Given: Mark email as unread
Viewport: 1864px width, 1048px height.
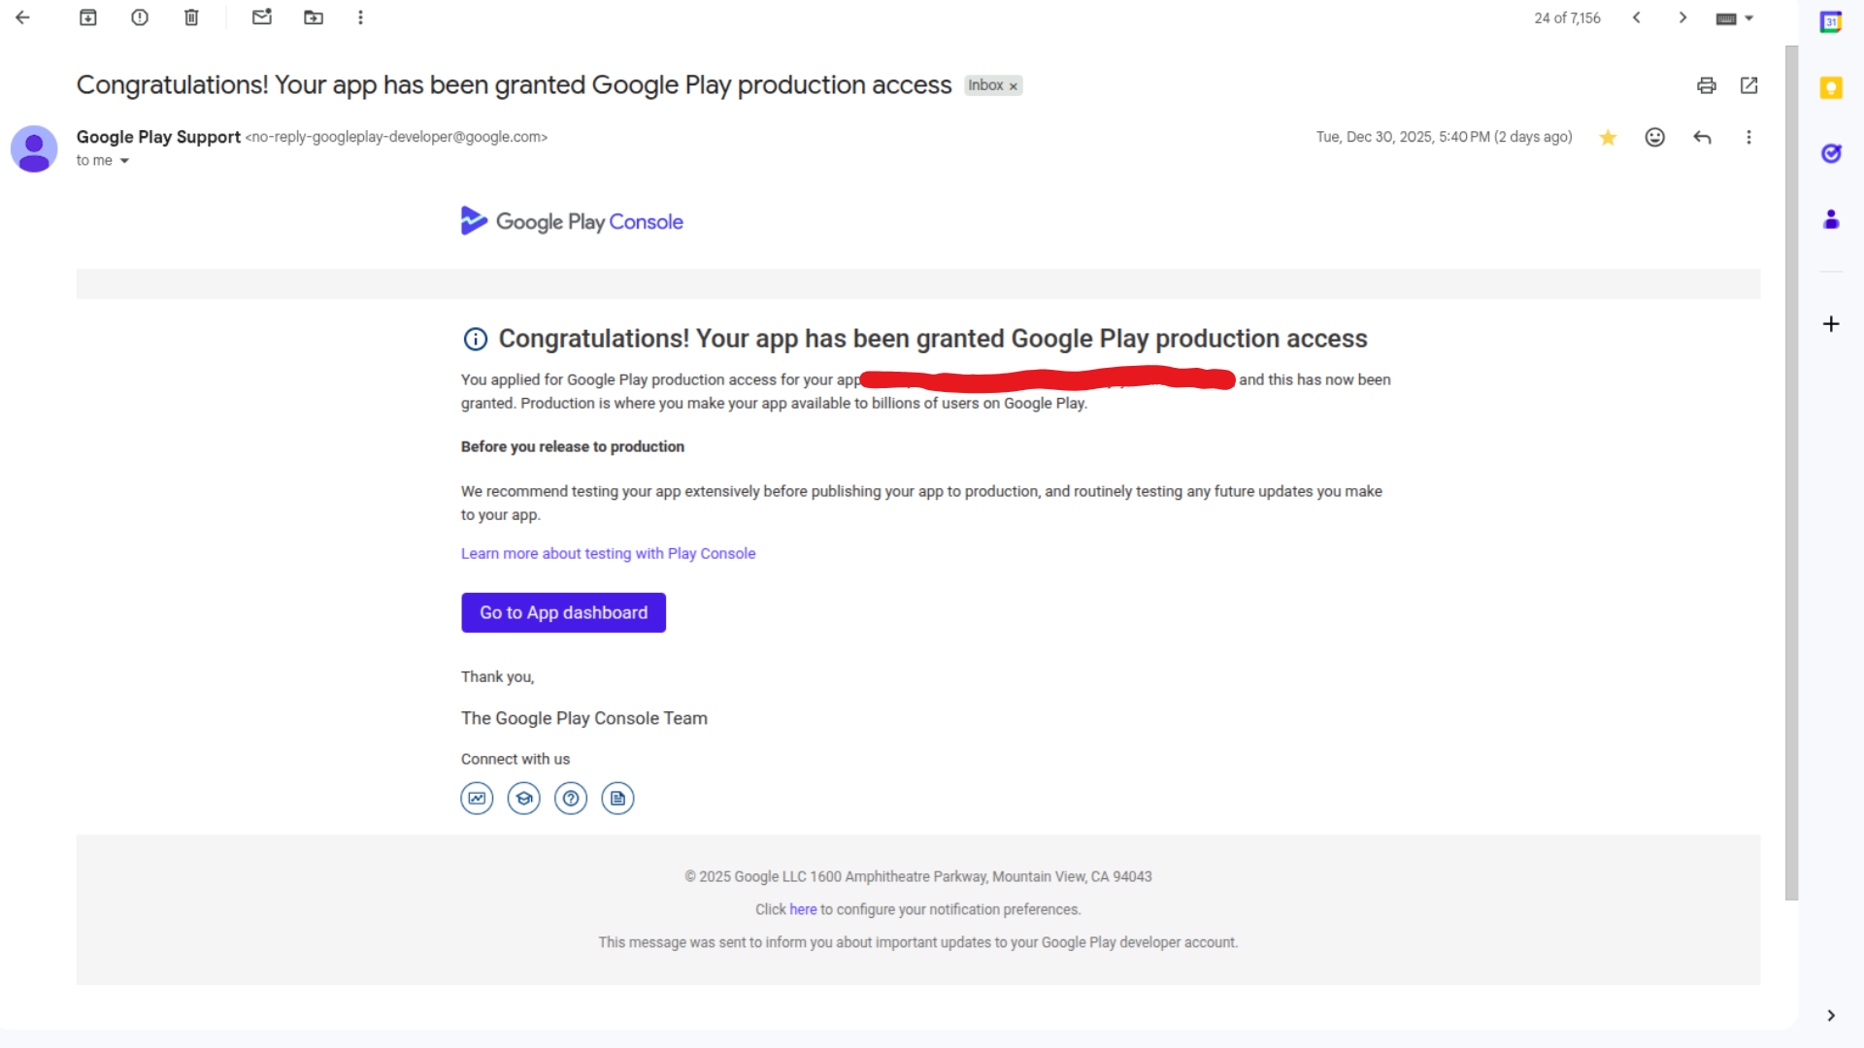Looking at the screenshot, I should pos(261,17).
